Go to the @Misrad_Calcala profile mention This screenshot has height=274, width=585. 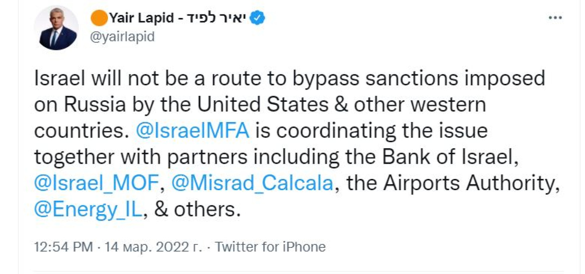(x=252, y=184)
